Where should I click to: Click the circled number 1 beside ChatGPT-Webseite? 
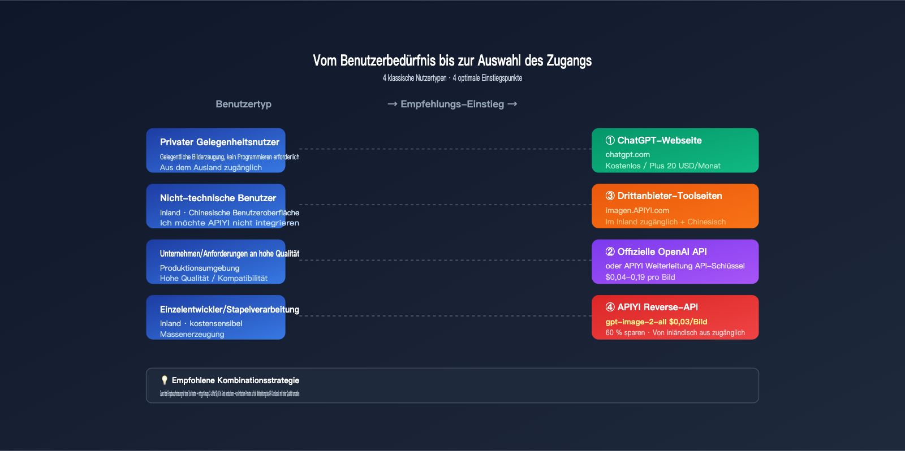click(x=610, y=141)
